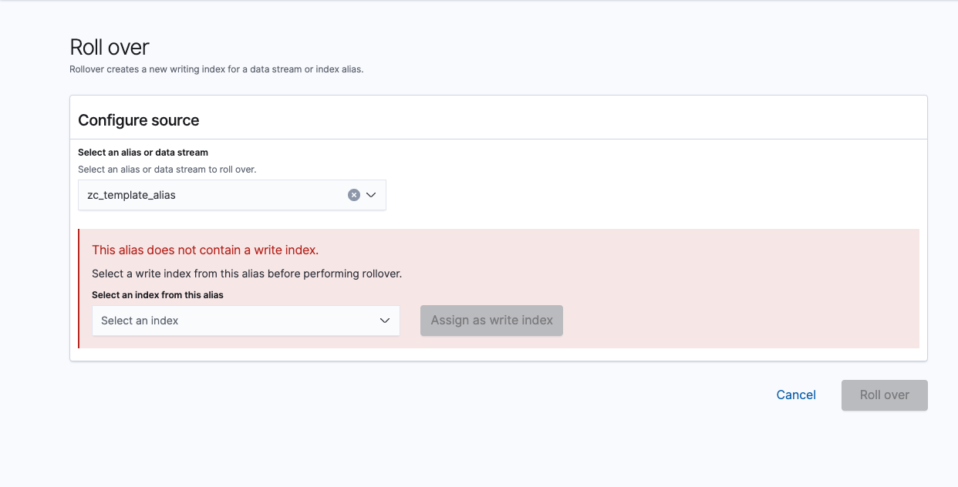Clear the zc_template_alias selection
This screenshot has height=487, width=958.
click(x=354, y=195)
